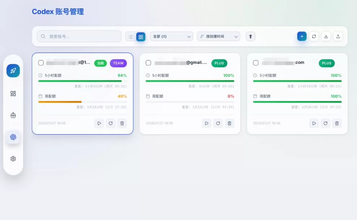357x220 pixels.
Task: Open the rocket launch page in sidebar
Action: pos(13,71)
